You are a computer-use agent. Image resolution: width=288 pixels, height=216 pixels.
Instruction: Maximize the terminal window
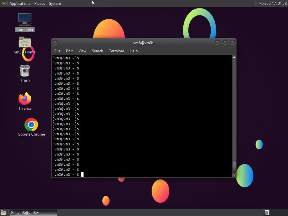[x=225, y=42]
